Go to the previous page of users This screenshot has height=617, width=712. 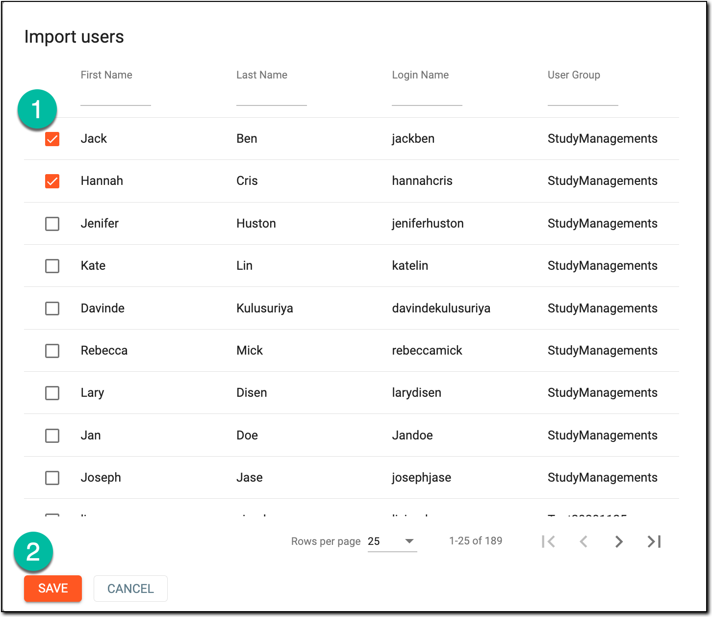[x=584, y=541]
